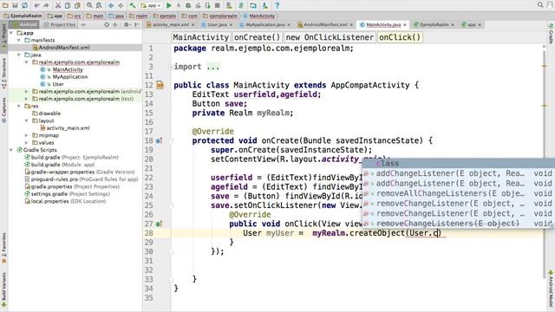Switch to the activity_main.xml editor tab
The height and width of the screenshot is (312, 555).
click(171, 25)
